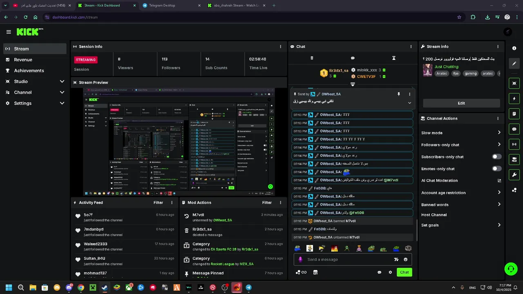Screen dimensions: 523x294
Task: Open Activity Feed three-dot menu
Action: point(172,203)
